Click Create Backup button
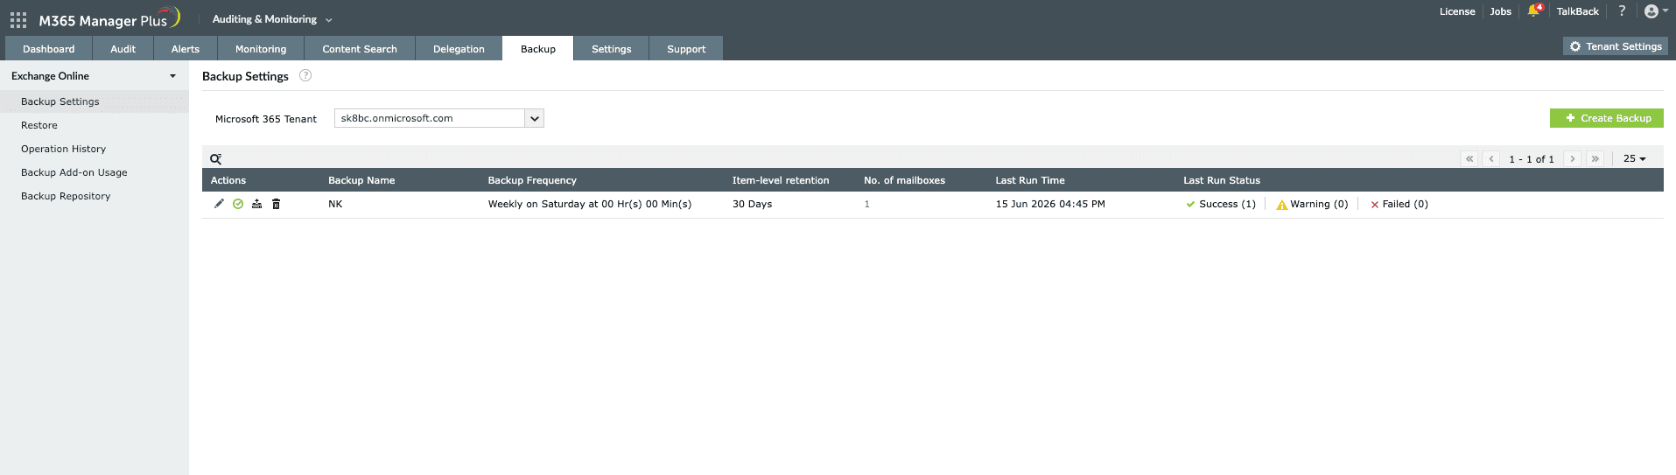Viewport: 1676px width, 475px height. click(x=1607, y=118)
